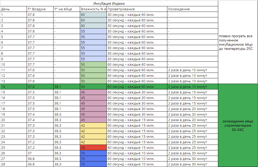
Task: Select egg temperature '38,3' in day 19 row
Action: (67, 114)
